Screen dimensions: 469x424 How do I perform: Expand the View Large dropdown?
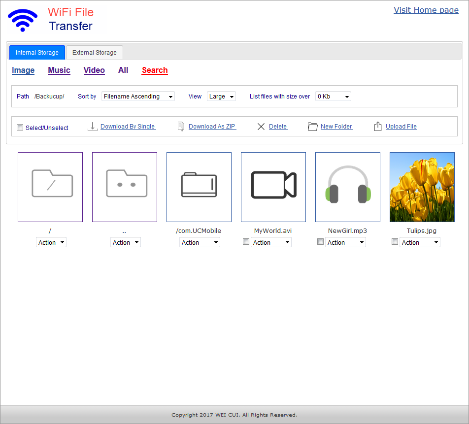coord(221,97)
